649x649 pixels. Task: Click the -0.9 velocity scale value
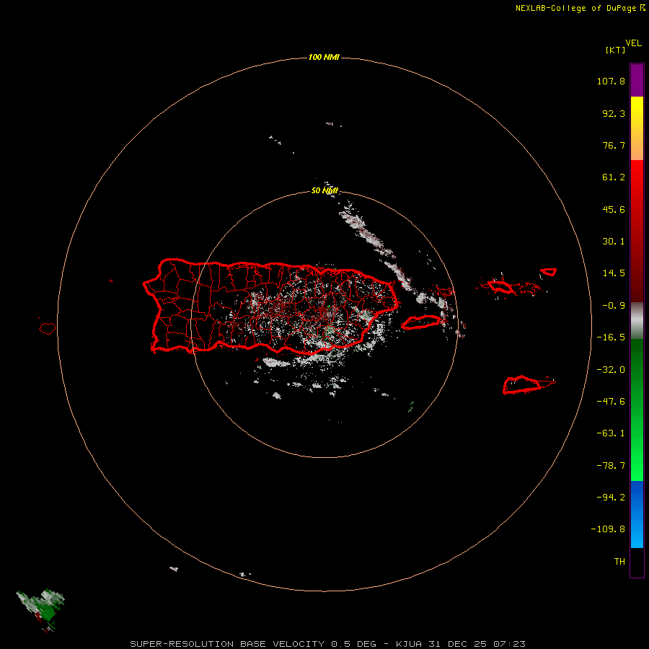tap(614, 306)
